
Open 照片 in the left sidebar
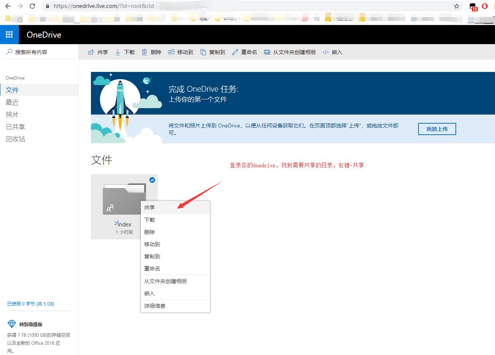pyautogui.click(x=39, y=115)
